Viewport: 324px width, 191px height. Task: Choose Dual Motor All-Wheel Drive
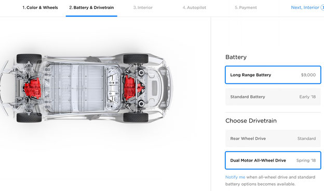tap(273, 160)
